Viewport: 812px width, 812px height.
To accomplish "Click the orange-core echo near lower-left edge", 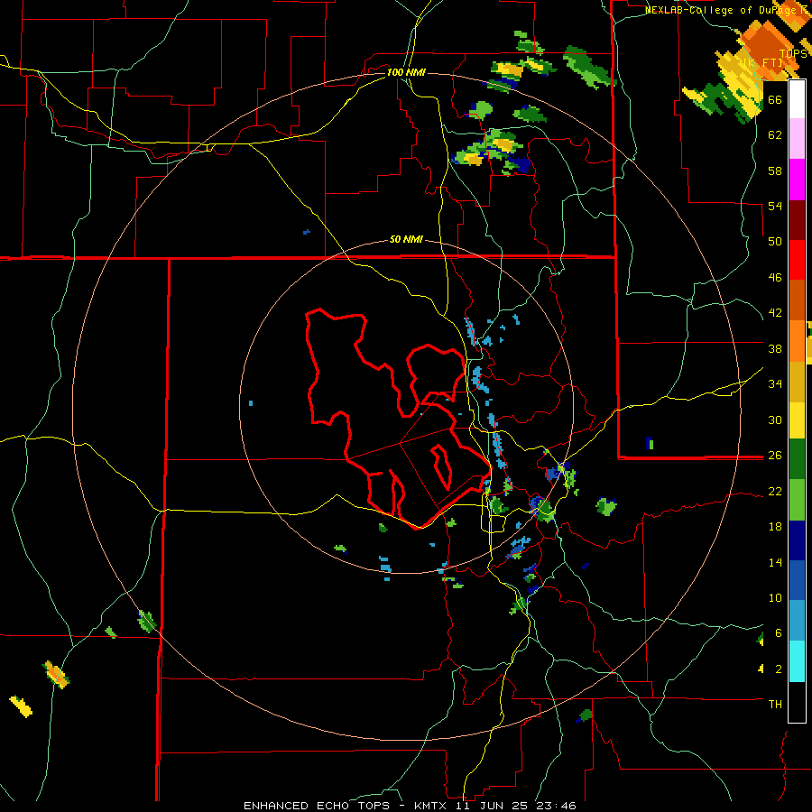I will (x=55, y=675).
